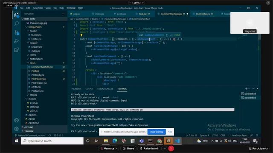Expand the Notifications folder
The image size is (273, 153).
(x=36, y=59)
